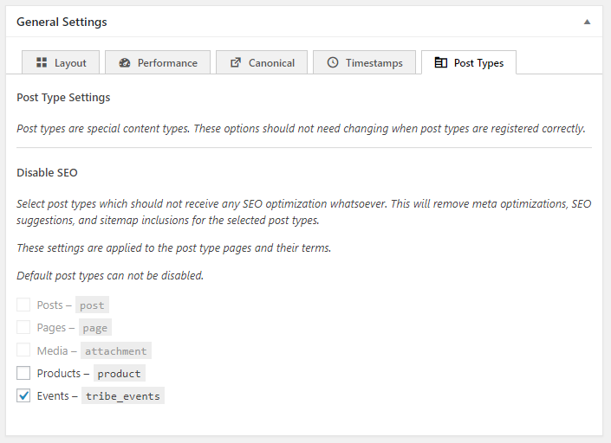Click the 'product' code label
This screenshot has height=443, width=611.
pos(120,373)
